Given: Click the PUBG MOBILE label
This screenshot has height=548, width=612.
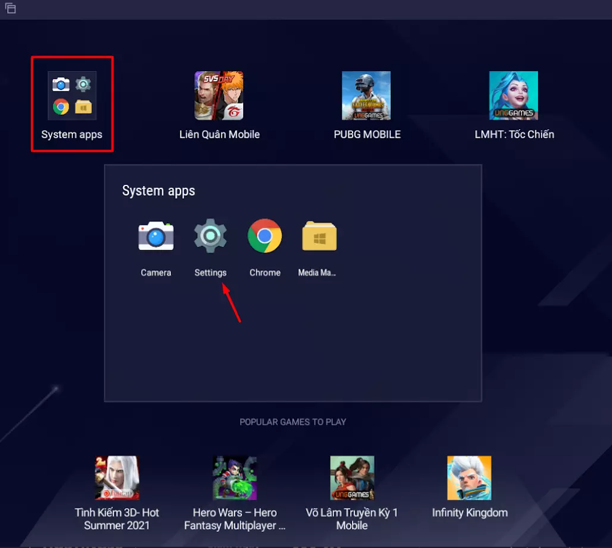Looking at the screenshot, I should point(367,135).
